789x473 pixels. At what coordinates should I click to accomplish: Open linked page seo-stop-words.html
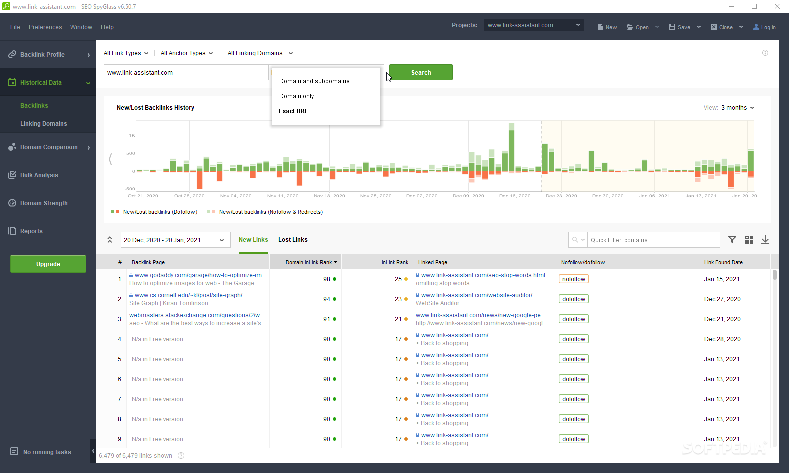coord(483,275)
